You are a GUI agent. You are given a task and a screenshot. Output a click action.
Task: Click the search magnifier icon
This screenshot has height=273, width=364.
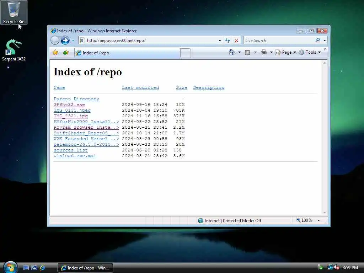(317, 40)
